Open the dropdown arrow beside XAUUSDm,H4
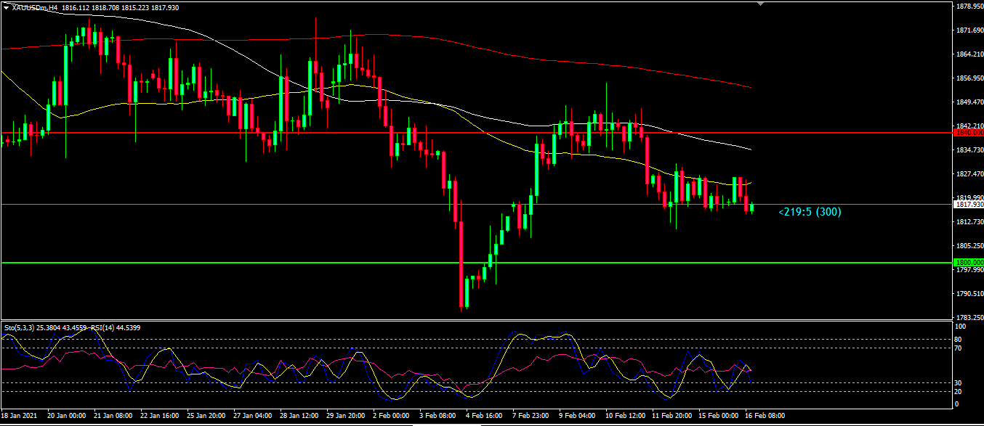 point(6,7)
